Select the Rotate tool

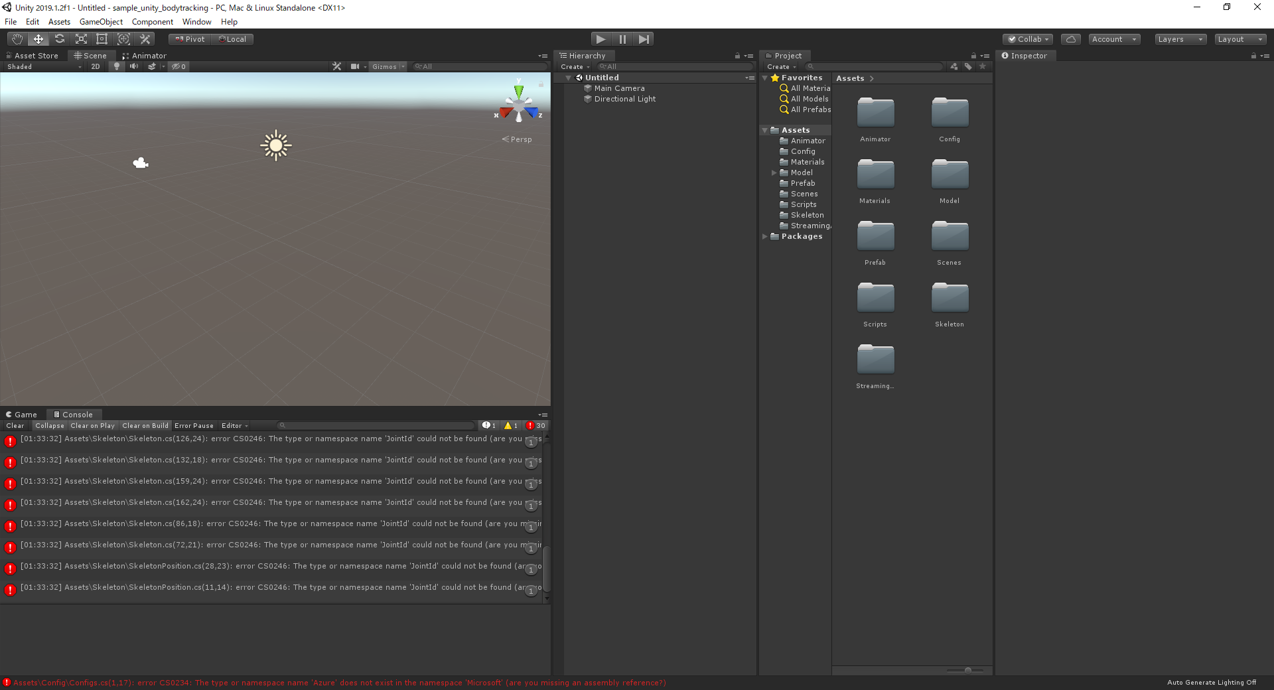pyautogui.click(x=60, y=39)
